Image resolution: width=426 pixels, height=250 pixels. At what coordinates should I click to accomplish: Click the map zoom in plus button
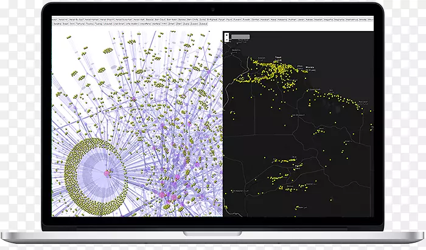coord(227,35)
